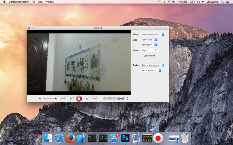
Task: Click the audio level meter
Action: point(110,99)
